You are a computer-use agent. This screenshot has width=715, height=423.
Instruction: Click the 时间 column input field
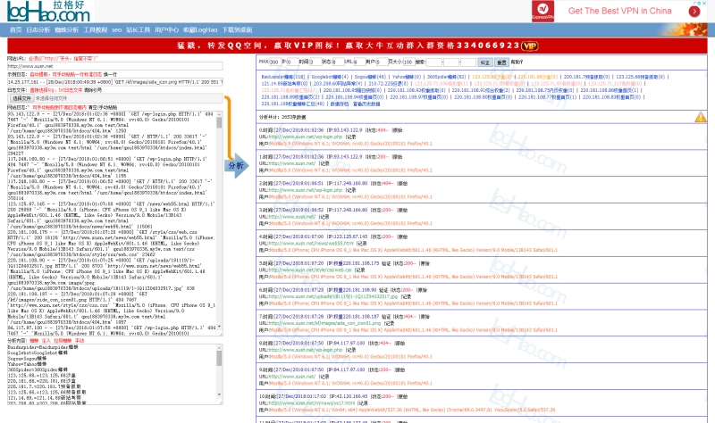pos(315,62)
